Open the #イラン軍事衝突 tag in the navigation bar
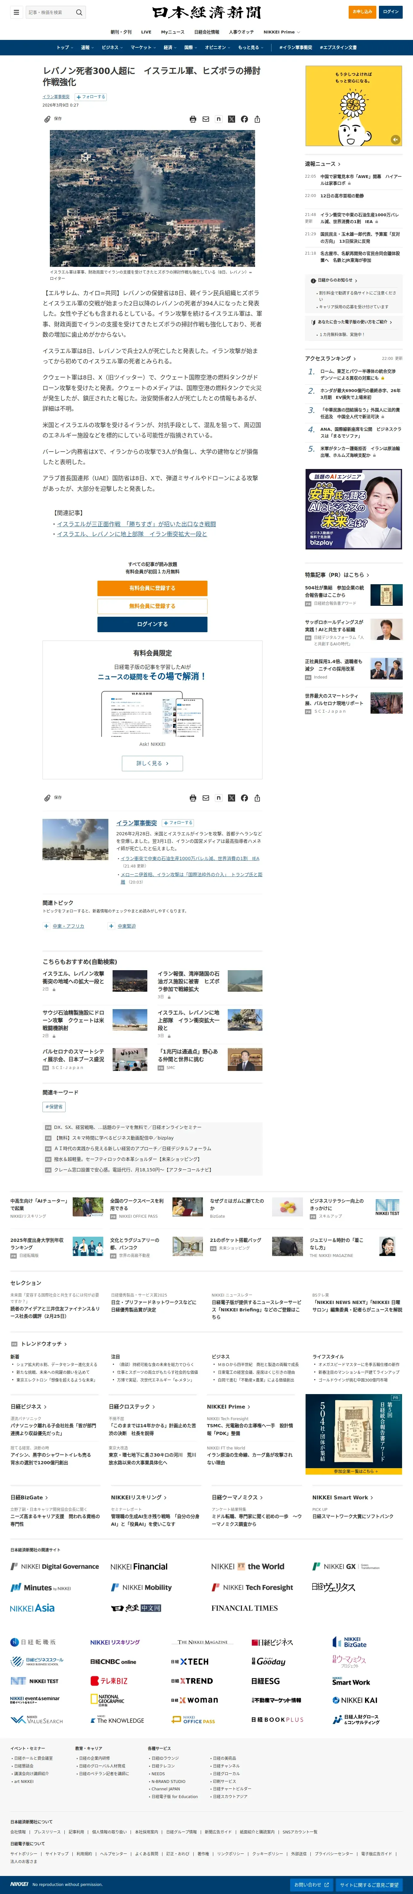The image size is (413, 1894). click(x=295, y=48)
